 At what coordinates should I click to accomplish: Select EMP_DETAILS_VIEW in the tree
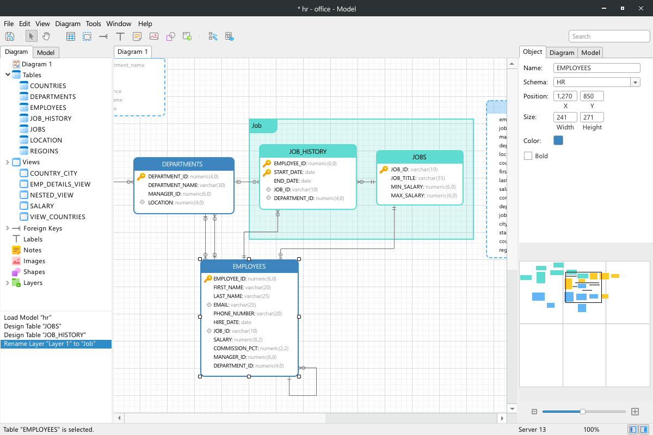tap(60, 184)
